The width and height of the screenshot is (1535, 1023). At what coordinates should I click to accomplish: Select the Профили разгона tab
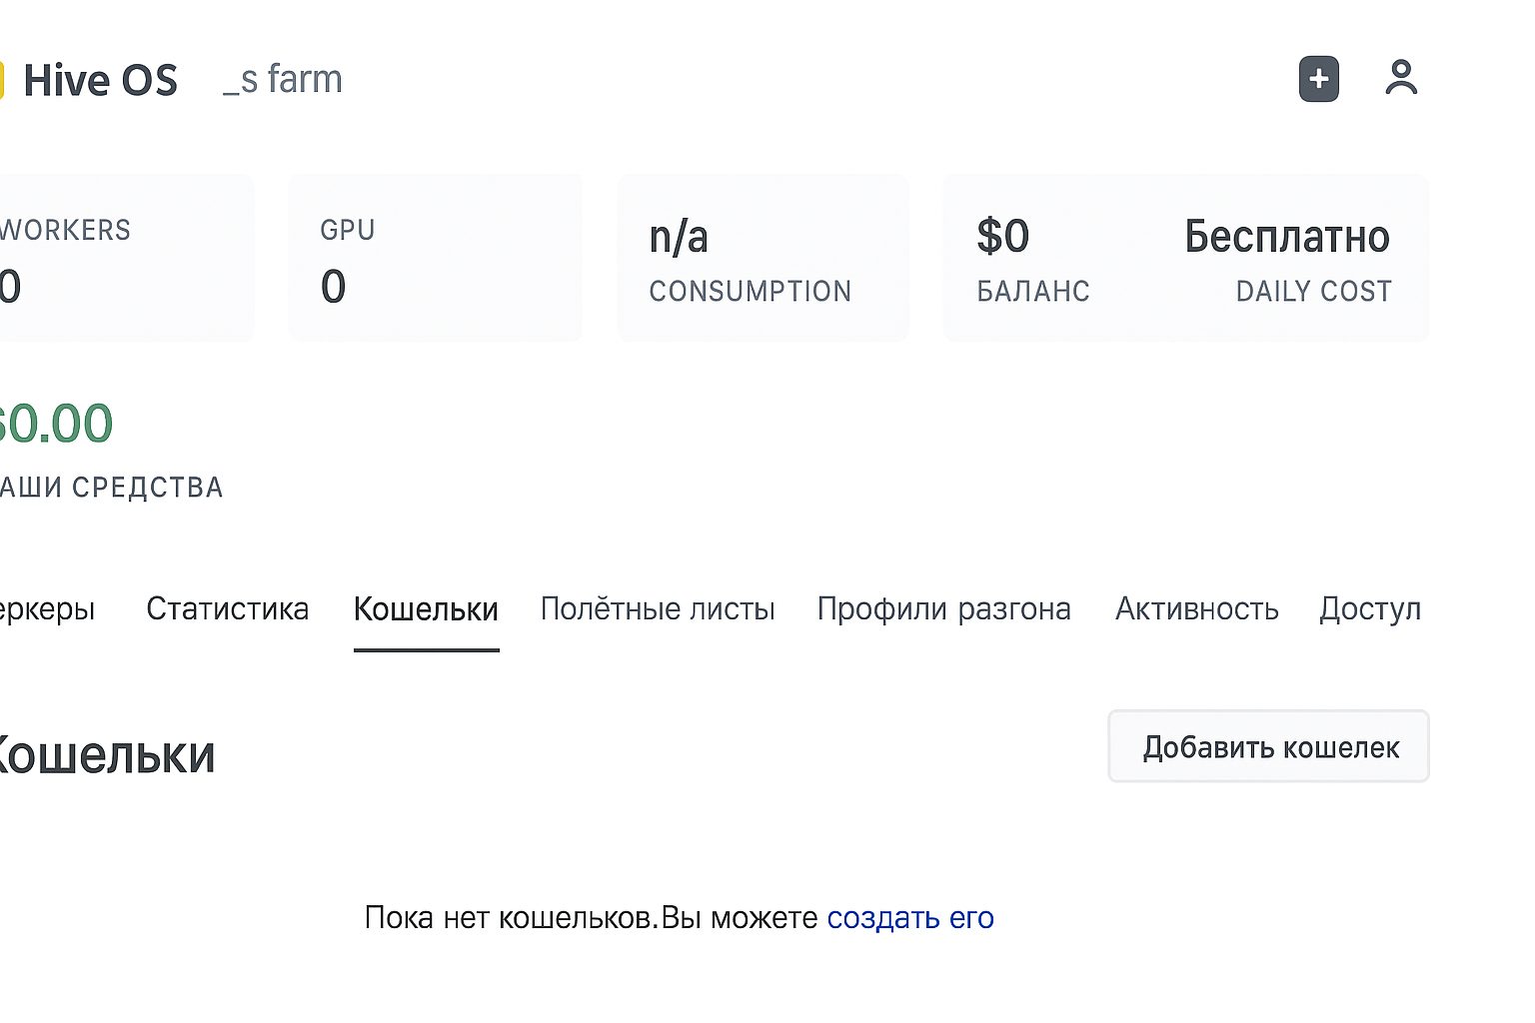943,608
